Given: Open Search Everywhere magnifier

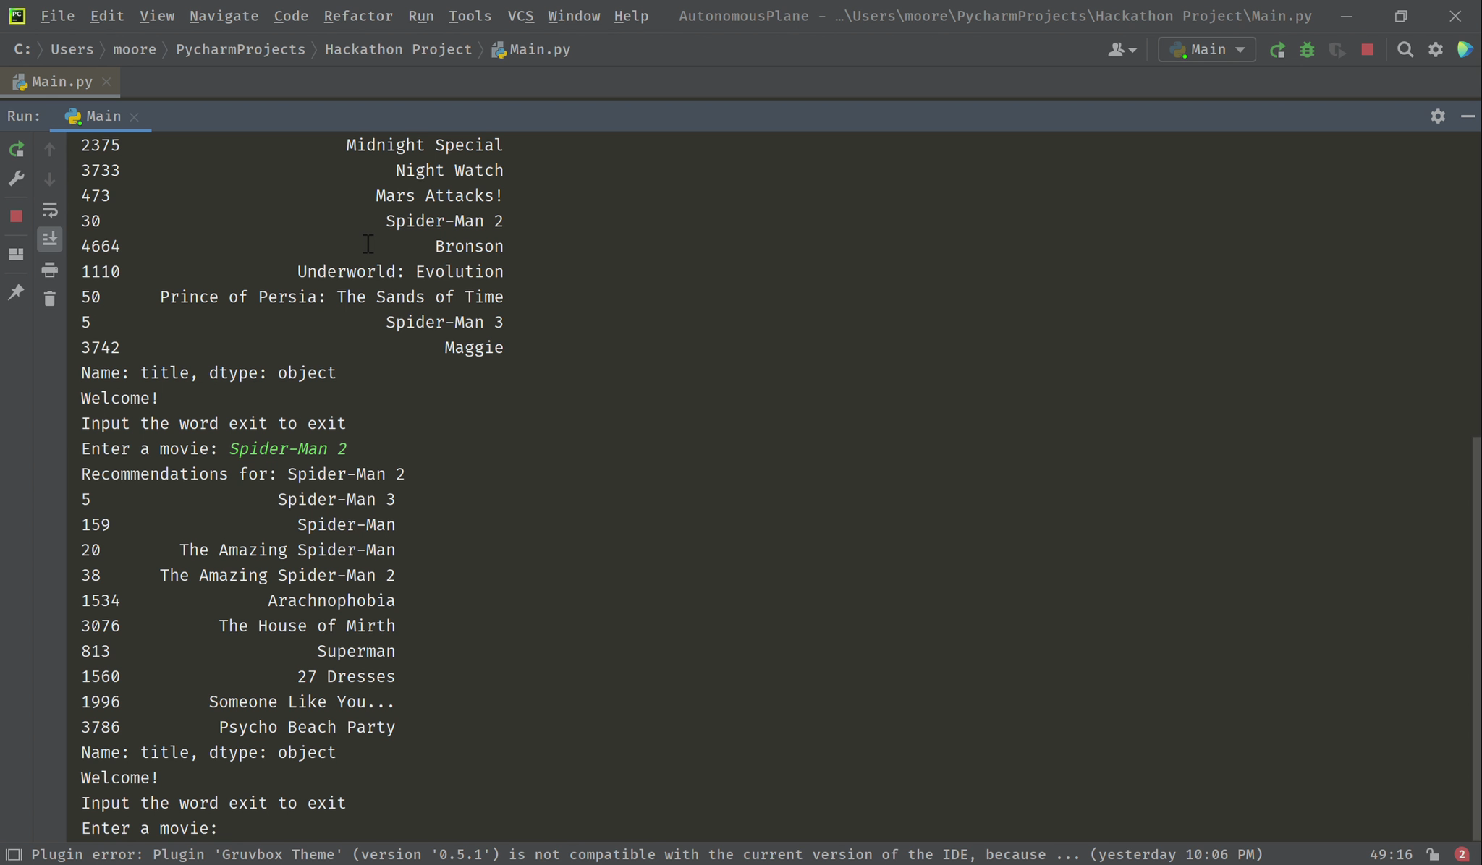Looking at the screenshot, I should coord(1405,50).
